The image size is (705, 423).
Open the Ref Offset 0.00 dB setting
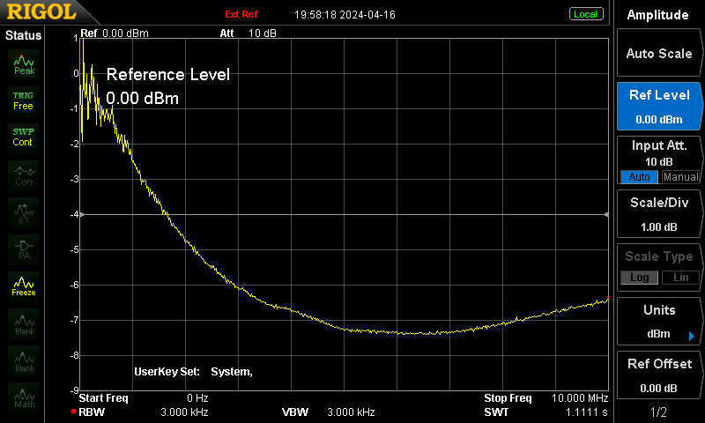(658, 375)
